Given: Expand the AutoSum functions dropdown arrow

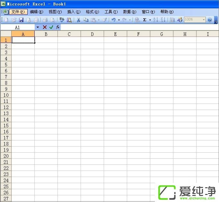Looking at the screenshot, I should (x=150, y=20).
